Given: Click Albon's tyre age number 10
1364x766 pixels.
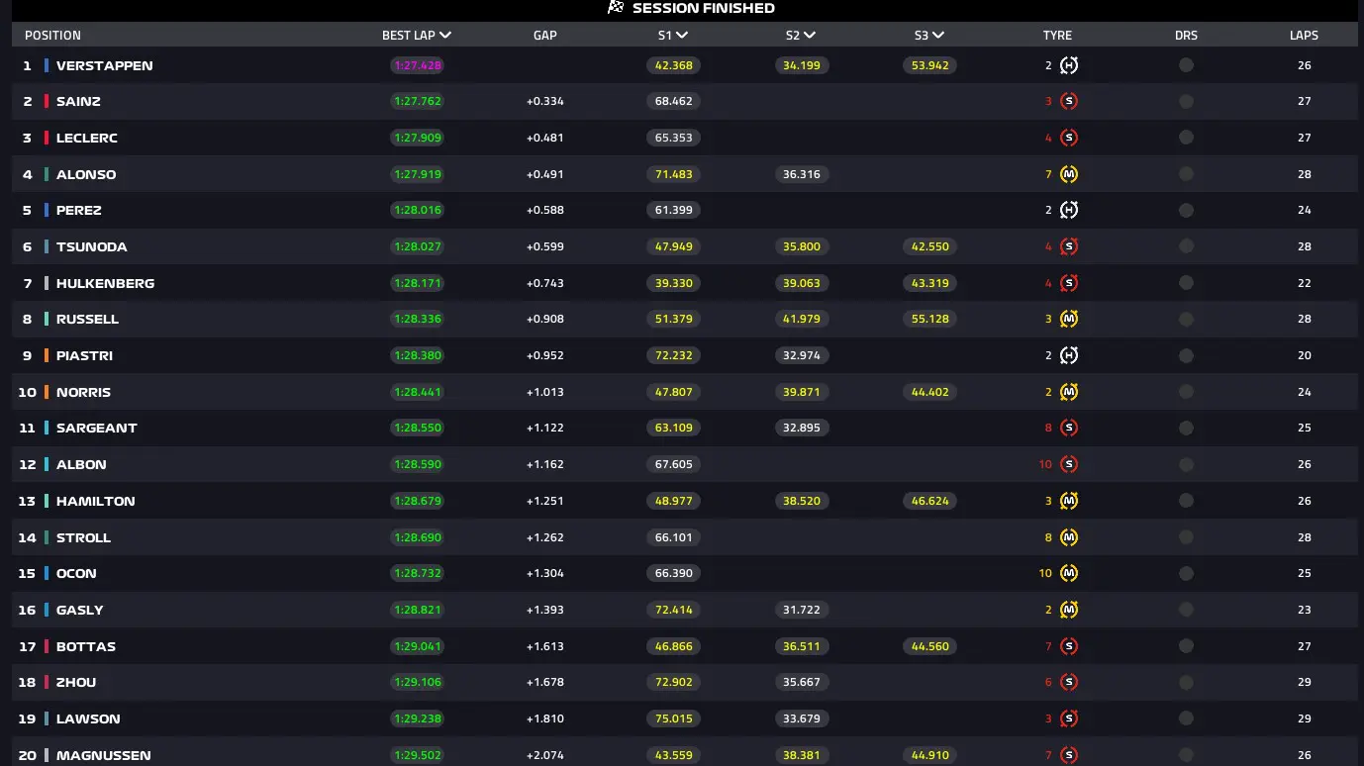Looking at the screenshot, I should [x=1045, y=464].
